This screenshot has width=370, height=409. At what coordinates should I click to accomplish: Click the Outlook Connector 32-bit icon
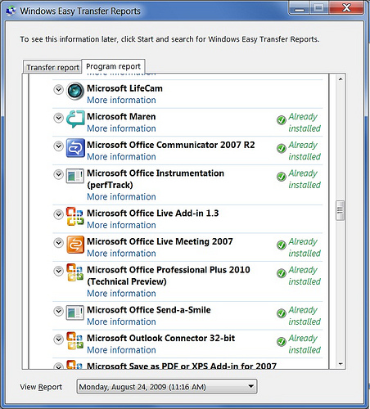pyautogui.click(x=75, y=340)
